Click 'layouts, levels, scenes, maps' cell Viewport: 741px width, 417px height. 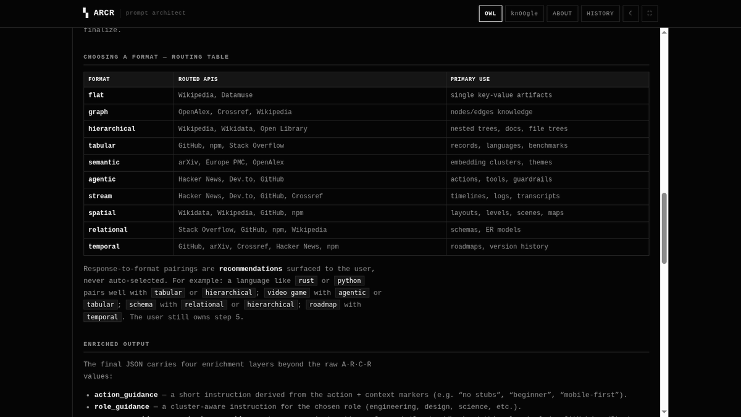[x=548, y=213]
